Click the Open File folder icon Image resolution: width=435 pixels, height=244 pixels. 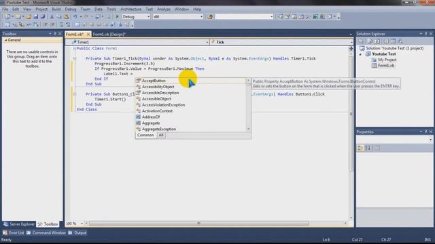click(29, 16)
